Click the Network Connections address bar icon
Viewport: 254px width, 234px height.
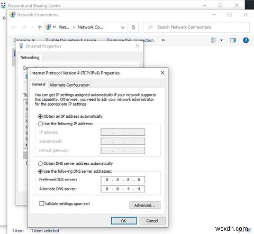click(49, 27)
